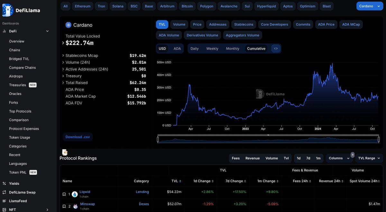Viewport: 386px width, 212px height.
Task: Click the LlamaFeed sidebar icon
Action: tap(4, 201)
